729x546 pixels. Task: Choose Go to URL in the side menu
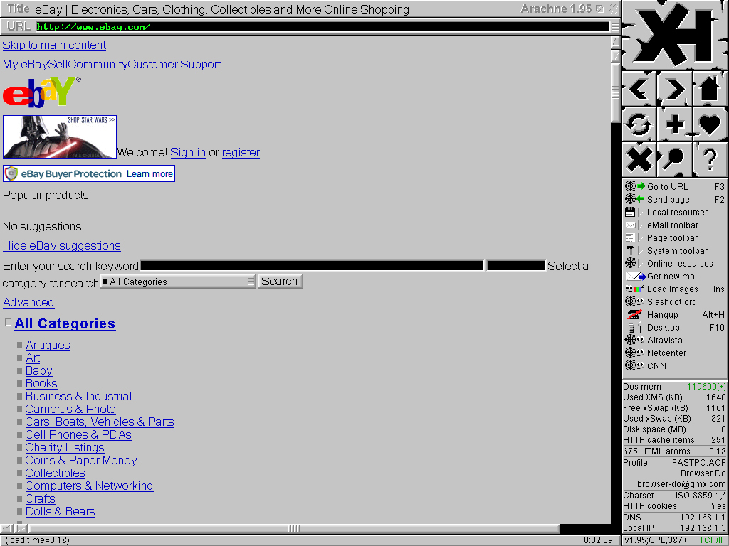675,187
